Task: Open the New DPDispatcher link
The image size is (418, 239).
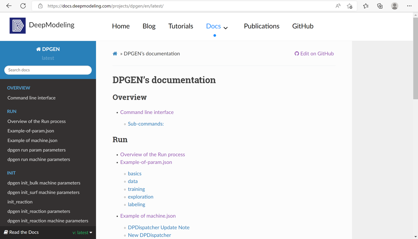Action: (x=150, y=235)
